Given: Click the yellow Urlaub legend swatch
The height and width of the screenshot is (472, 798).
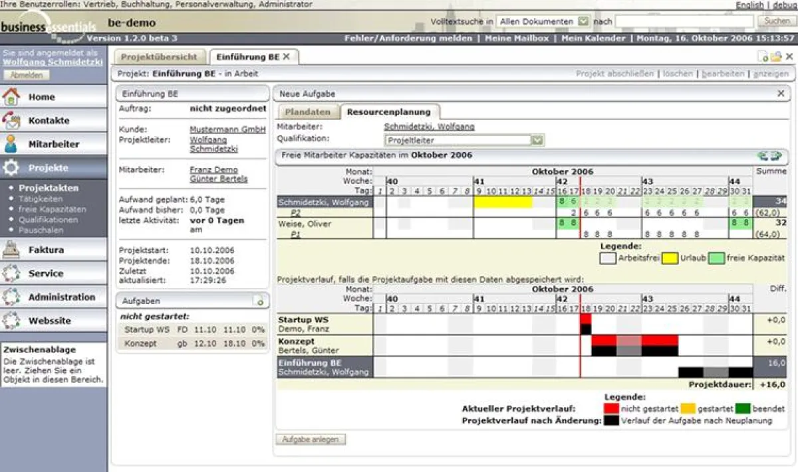Looking at the screenshot, I should (670, 258).
